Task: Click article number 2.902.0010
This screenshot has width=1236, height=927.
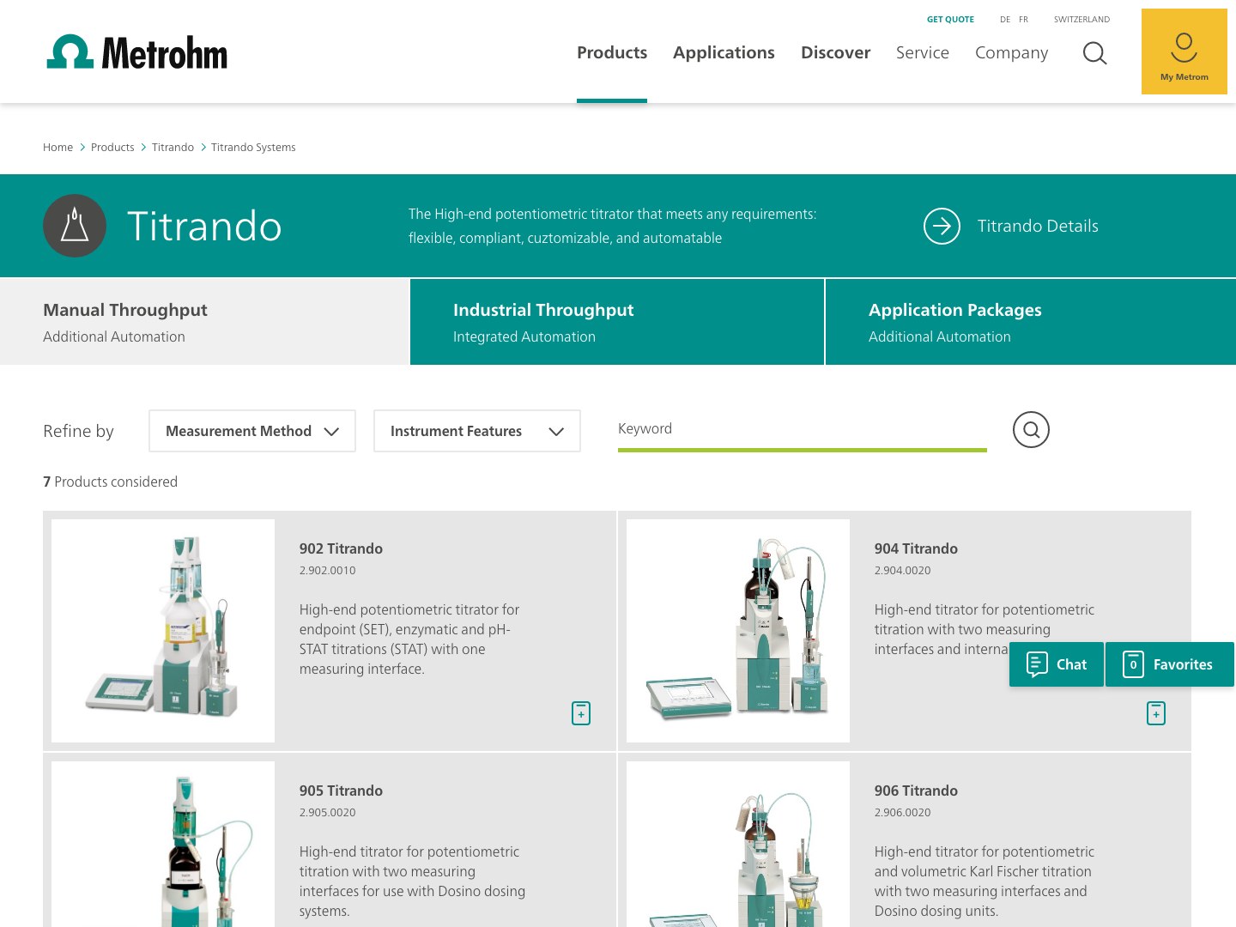Action: coord(327,570)
